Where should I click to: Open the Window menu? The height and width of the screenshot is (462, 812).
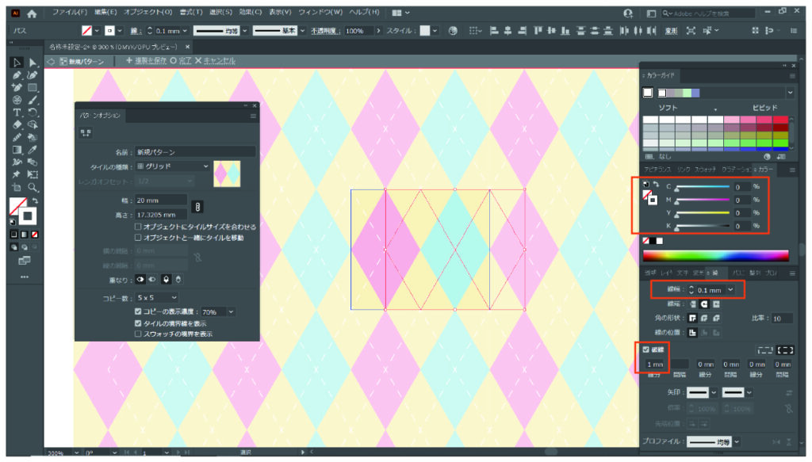(321, 12)
